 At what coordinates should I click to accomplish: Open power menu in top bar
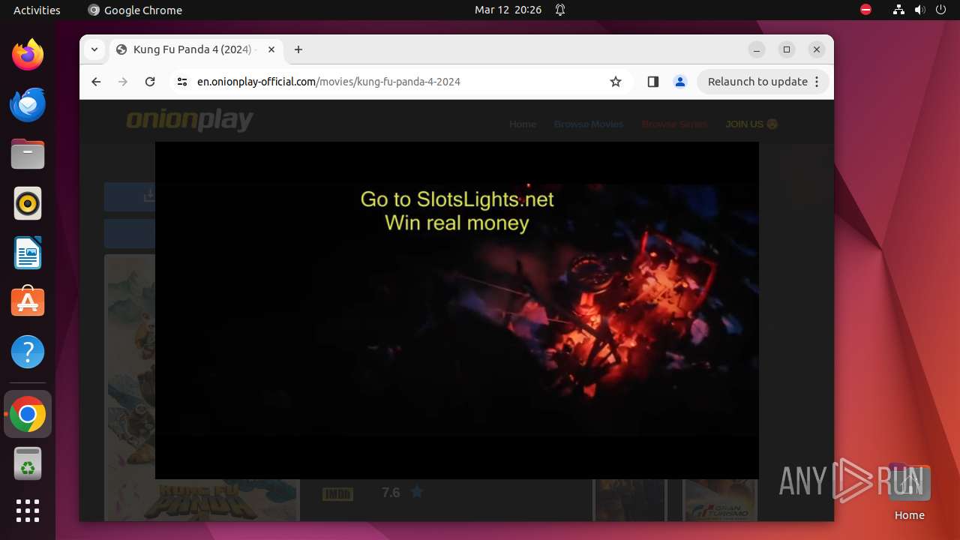tap(940, 10)
